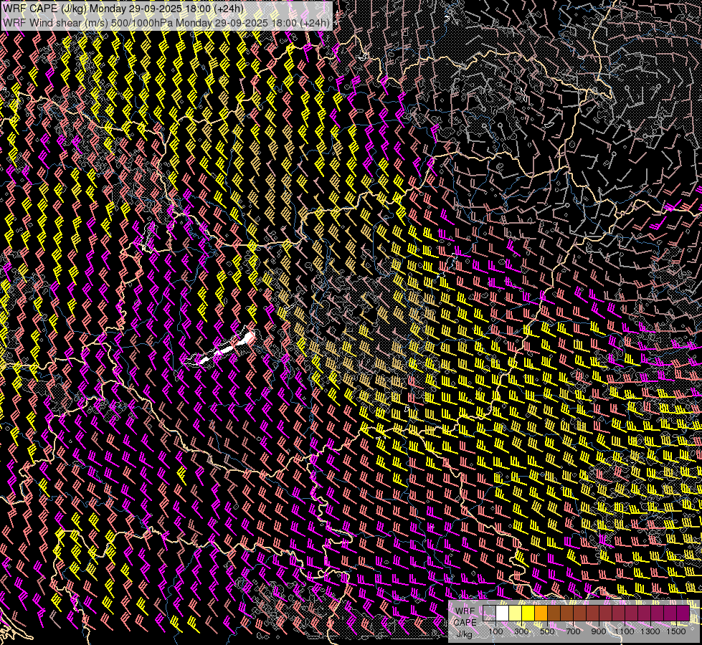Click the 700 value label in the legend
This screenshot has width=702, height=645.
(573, 631)
